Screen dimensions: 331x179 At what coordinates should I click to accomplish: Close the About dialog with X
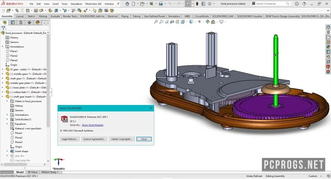151,108
